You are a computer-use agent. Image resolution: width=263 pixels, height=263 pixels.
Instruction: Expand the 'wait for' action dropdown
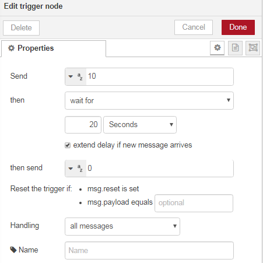149,100
